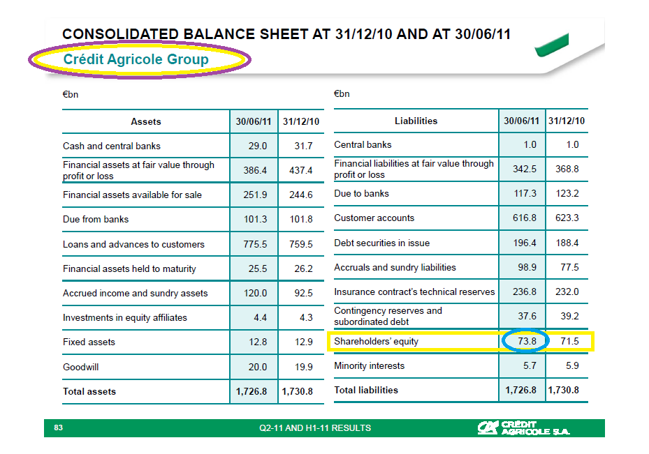Click the value 4.4 for equity affiliates
649x454 pixels.
click(261, 317)
